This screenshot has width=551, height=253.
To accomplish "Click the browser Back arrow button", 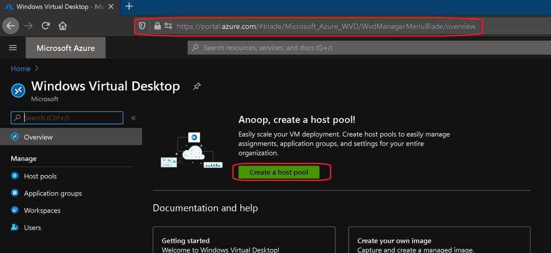I will tap(11, 26).
